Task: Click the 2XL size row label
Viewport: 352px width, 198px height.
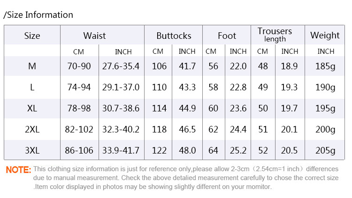Action: coord(32,129)
